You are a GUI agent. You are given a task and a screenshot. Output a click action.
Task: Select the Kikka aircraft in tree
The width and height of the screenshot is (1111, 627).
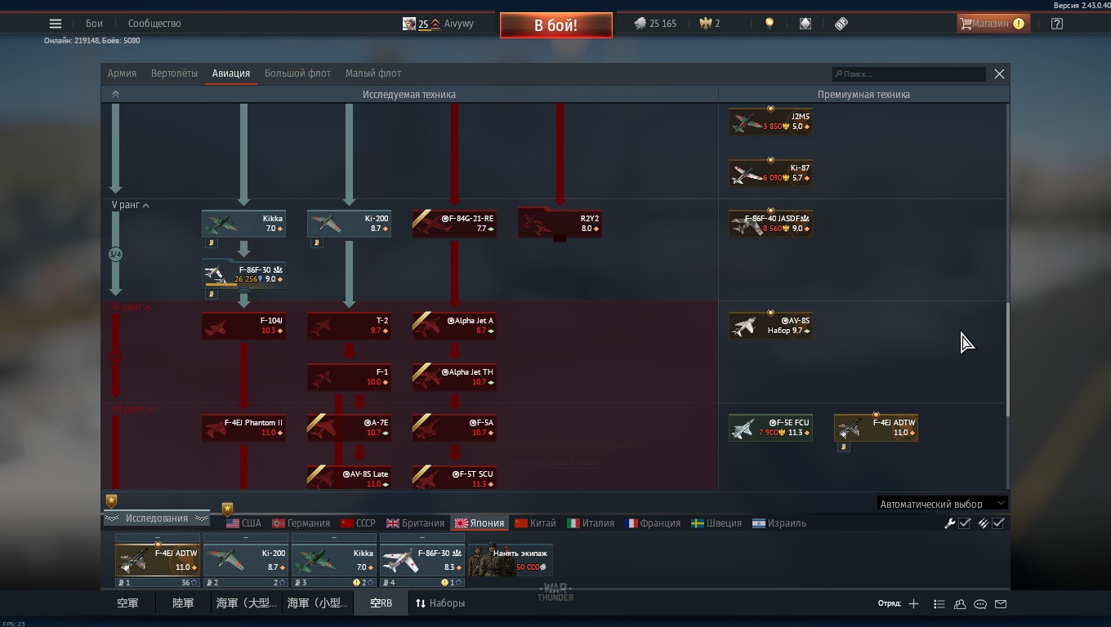[243, 224]
